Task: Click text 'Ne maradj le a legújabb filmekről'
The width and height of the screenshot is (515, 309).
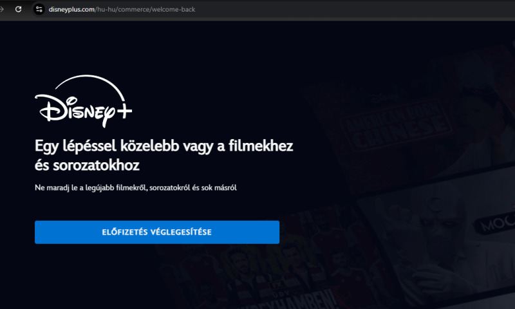Action: click(x=91, y=188)
